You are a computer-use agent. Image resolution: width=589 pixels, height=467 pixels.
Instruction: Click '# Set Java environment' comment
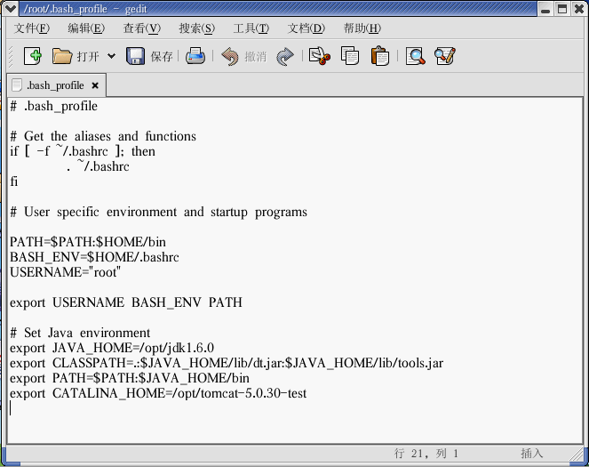[80, 333]
